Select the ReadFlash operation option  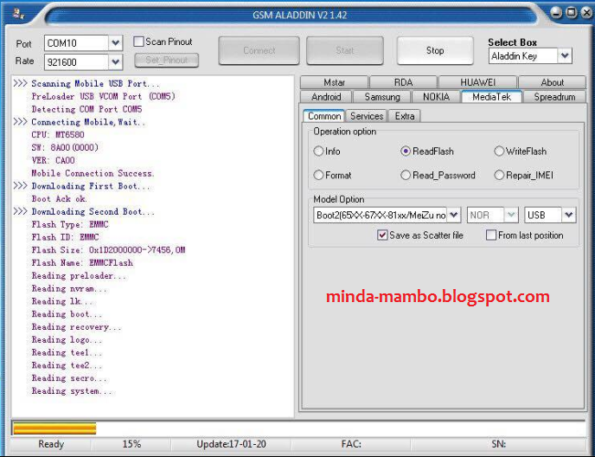point(406,151)
